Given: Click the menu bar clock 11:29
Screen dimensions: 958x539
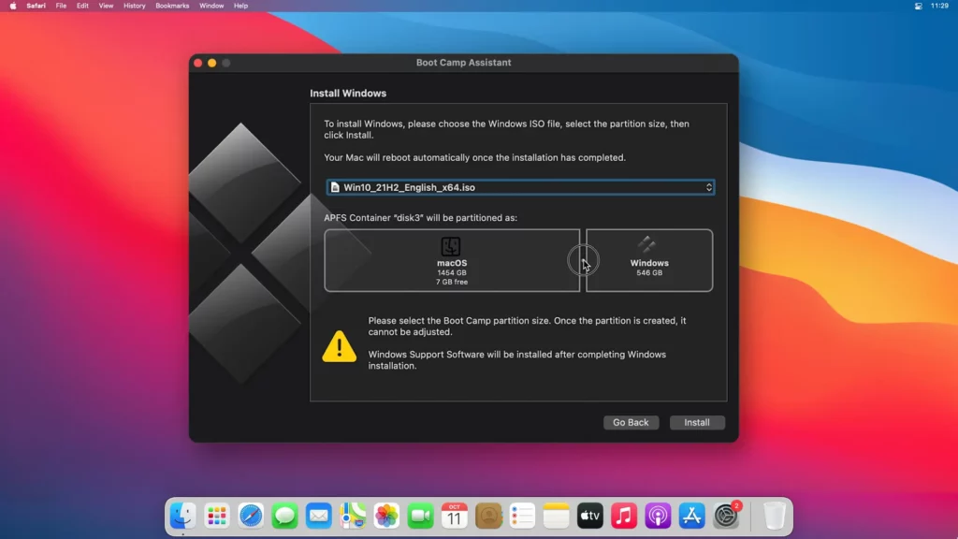Looking at the screenshot, I should coord(939,7).
